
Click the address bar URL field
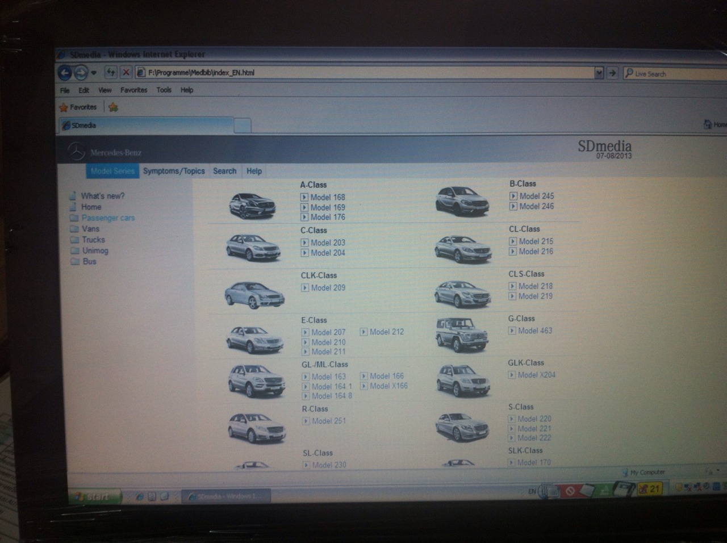pyautogui.click(x=363, y=73)
